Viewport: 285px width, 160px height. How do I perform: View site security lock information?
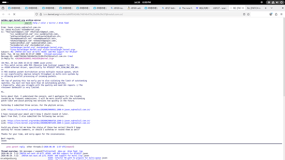[41, 14]
